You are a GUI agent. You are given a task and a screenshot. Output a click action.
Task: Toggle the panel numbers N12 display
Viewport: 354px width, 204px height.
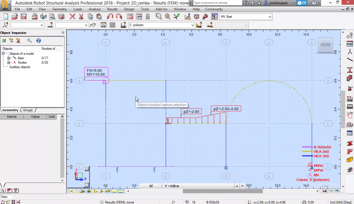[82, 191]
